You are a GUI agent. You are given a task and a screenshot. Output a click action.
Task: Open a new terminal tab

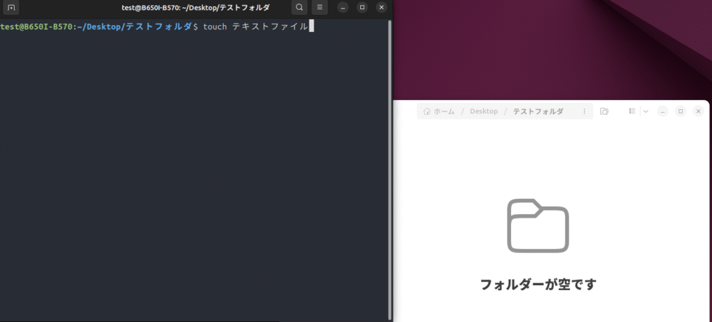[x=11, y=7]
